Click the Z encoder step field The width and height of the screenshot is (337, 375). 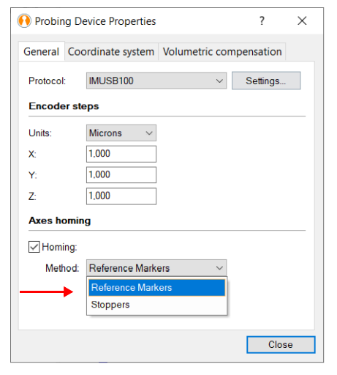[121, 196]
